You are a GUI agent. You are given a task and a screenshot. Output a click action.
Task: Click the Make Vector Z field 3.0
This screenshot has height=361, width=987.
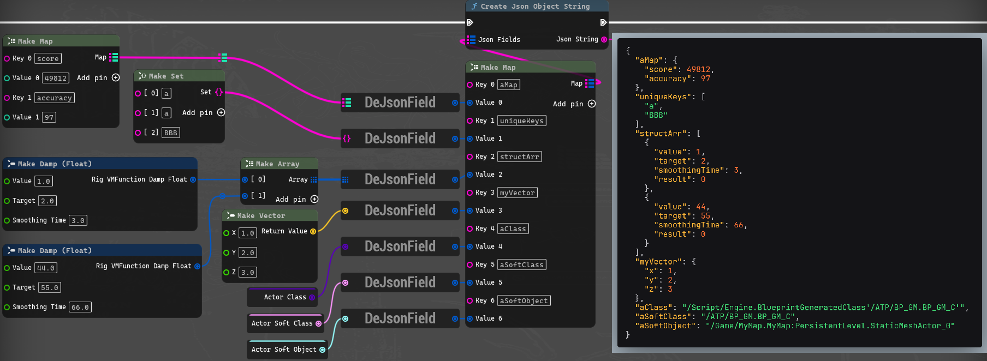[x=248, y=272]
